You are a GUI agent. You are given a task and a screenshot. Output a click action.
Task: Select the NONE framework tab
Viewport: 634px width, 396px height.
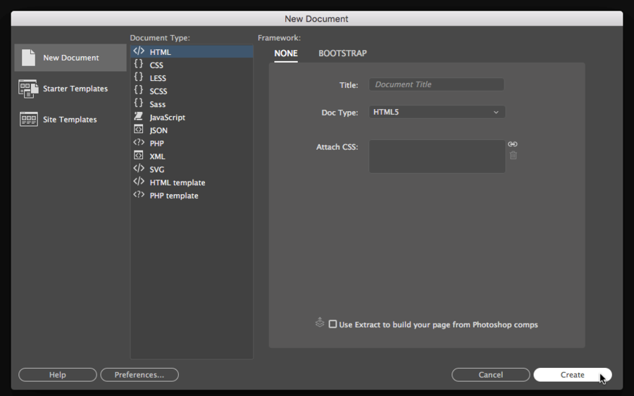[286, 53]
